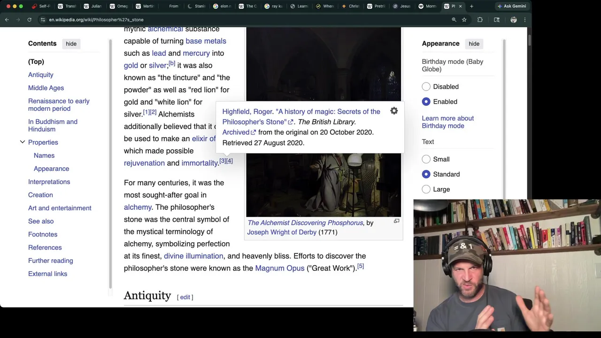
Task: Select Enabled for Birthday mode
Action: click(426, 101)
